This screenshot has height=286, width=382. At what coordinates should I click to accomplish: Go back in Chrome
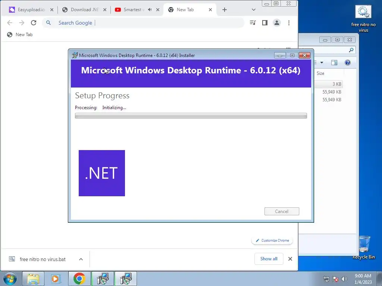[x=10, y=23]
